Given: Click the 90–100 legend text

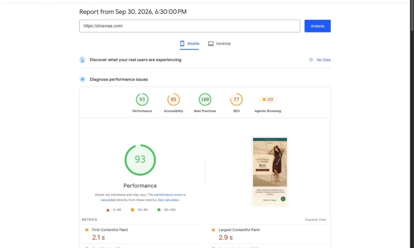Looking at the screenshot, I should click(170, 210).
